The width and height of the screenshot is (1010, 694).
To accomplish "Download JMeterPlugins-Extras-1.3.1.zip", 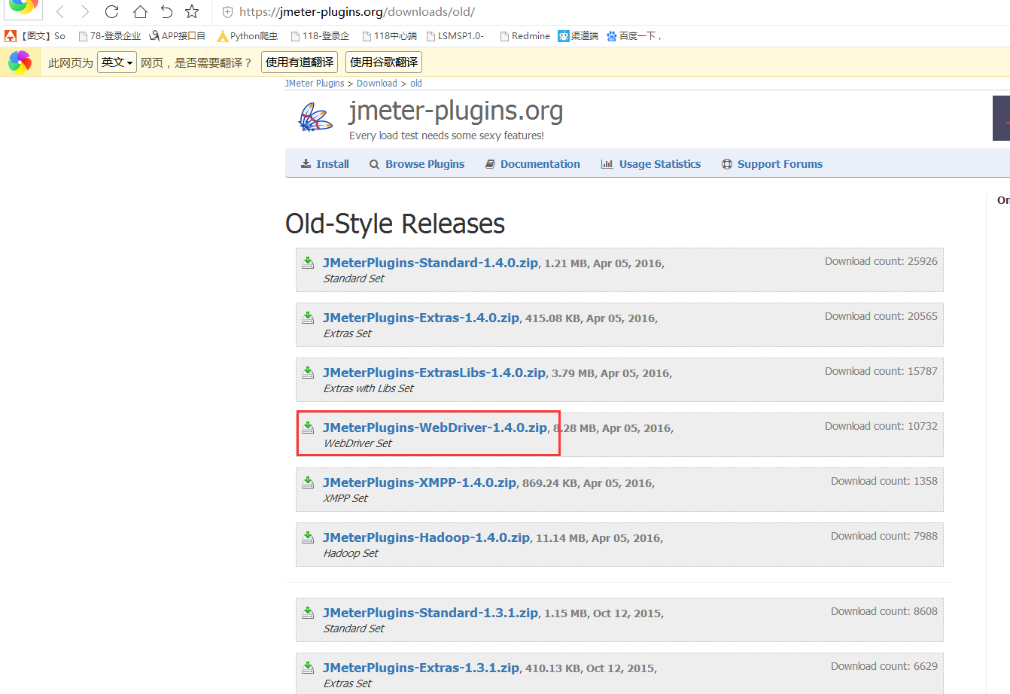I will [x=421, y=668].
